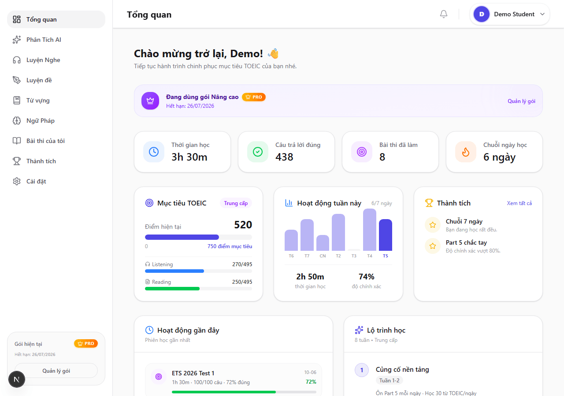The image size is (564, 396).
Task: Click the Quản lý gói button in sidebar
Action: [56, 371]
